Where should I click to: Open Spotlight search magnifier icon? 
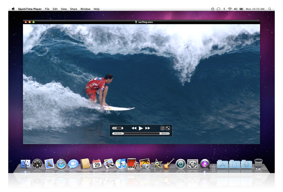pos(270,9)
